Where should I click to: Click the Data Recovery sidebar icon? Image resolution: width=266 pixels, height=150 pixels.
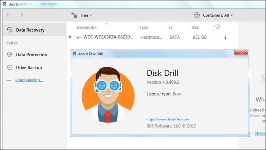[x=10, y=30]
